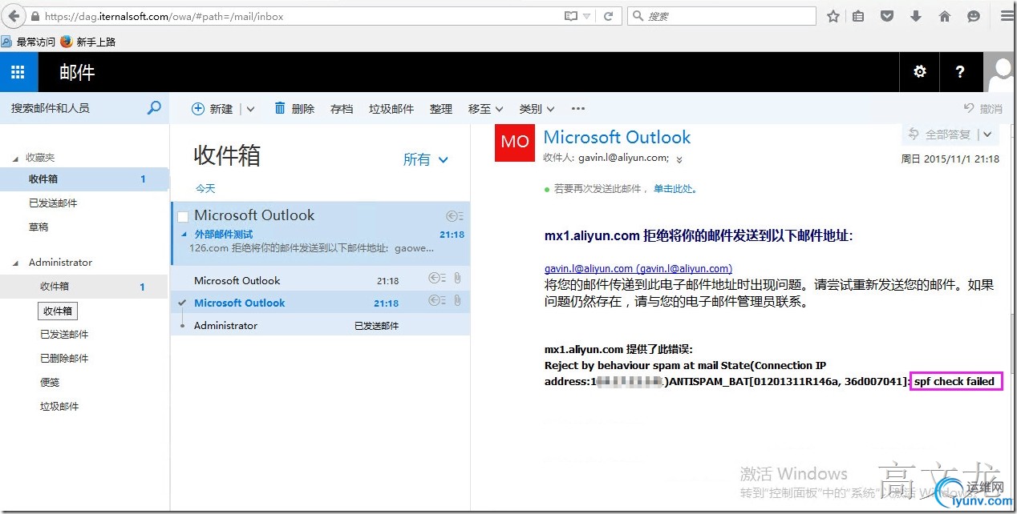This screenshot has height=514, width=1017.
Task: Open the 所有 filter dropdown
Action: [425, 159]
